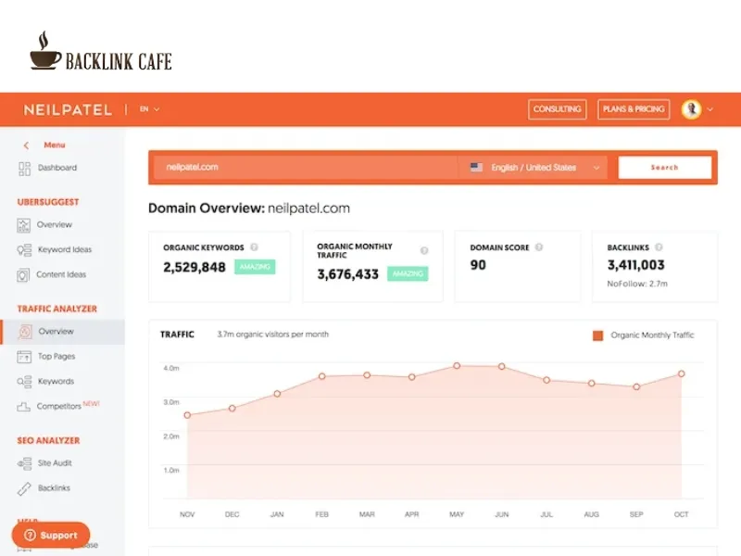
Task: Open the EN language dropdown
Action: point(149,109)
